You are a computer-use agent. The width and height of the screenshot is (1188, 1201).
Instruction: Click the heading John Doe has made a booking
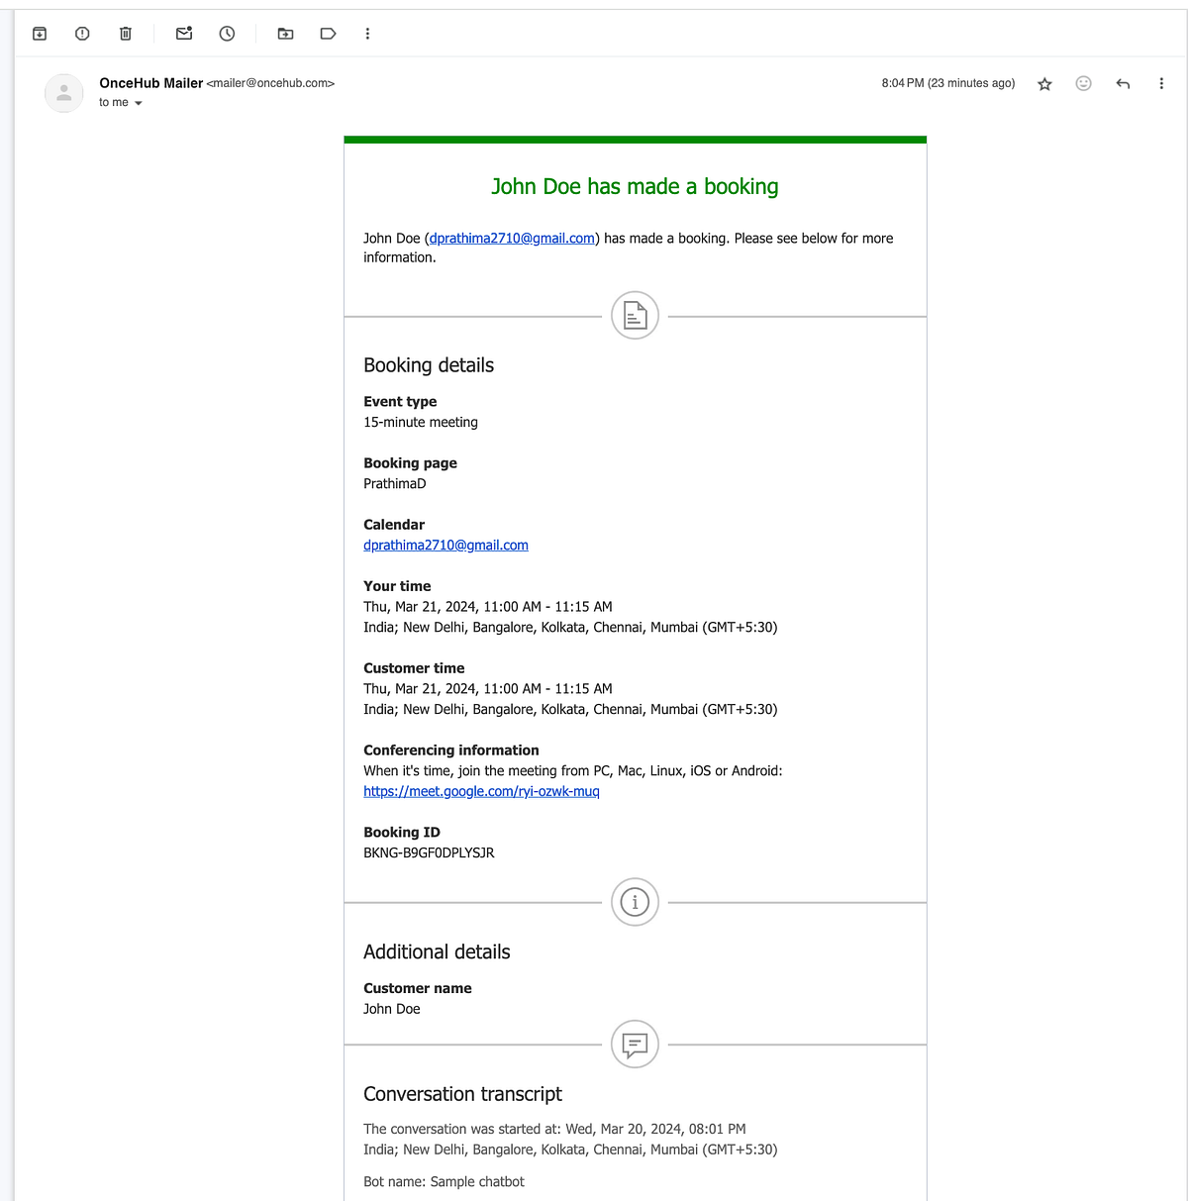[635, 186]
